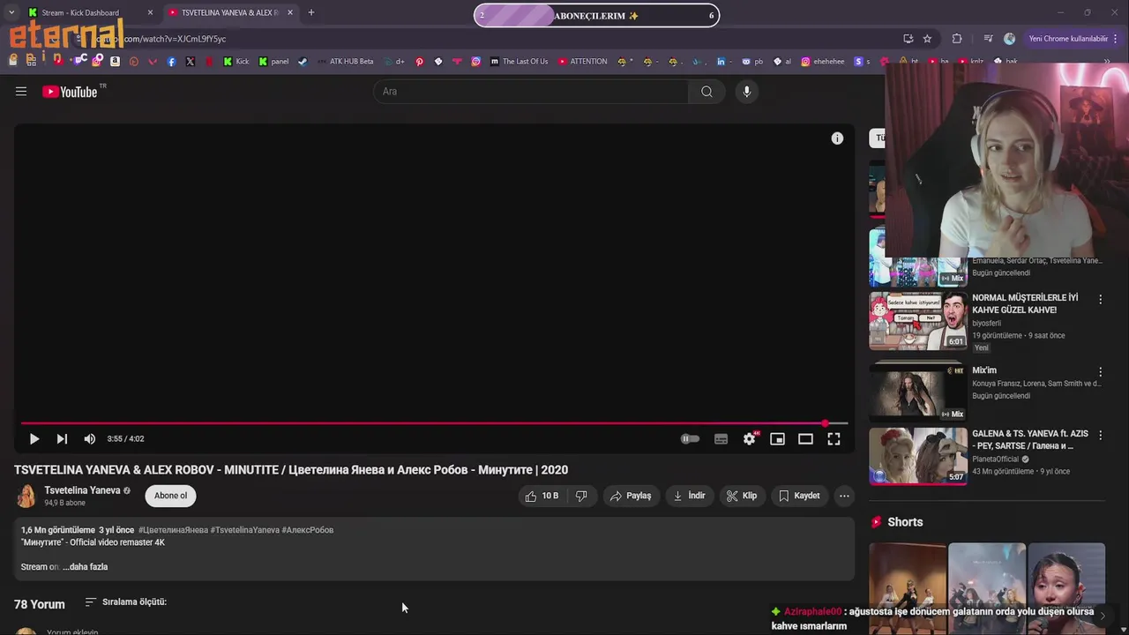Open the YouTube guide hamburger menu
1129x635 pixels.
(x=21, y=92)
